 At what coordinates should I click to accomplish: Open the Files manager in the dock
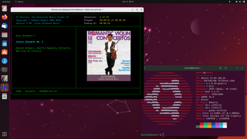pos(5,35)
